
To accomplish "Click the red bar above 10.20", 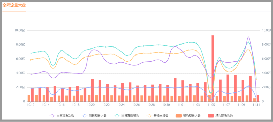I will coord(93,90).
